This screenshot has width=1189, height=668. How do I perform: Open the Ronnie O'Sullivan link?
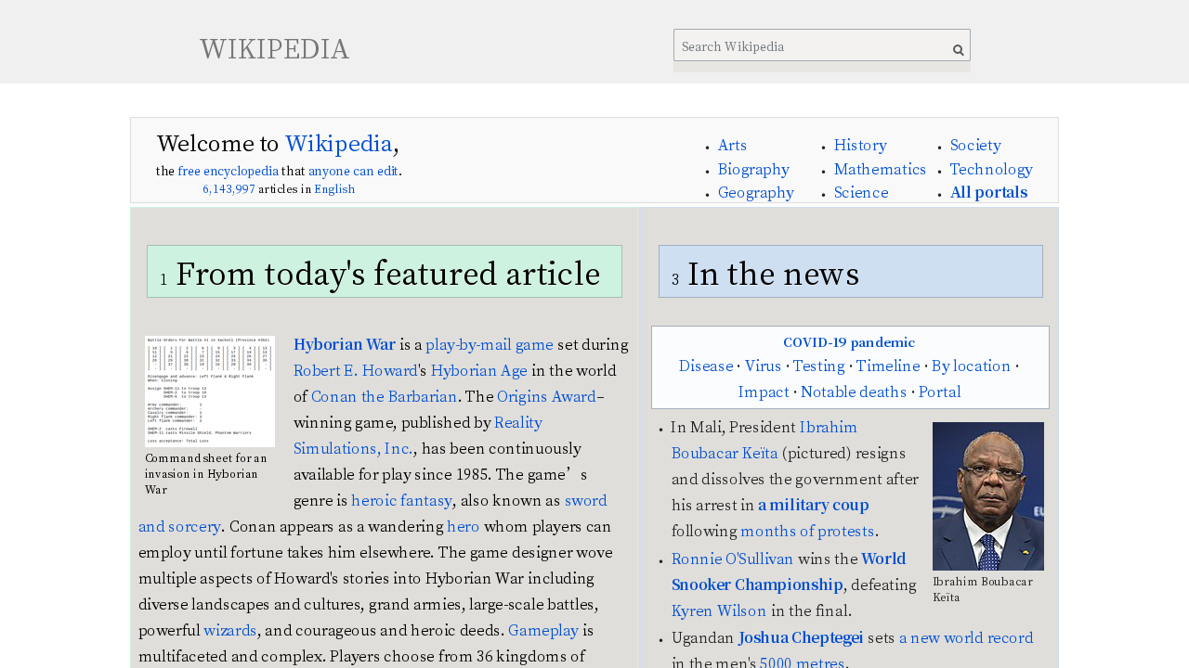tap(732, 559)
